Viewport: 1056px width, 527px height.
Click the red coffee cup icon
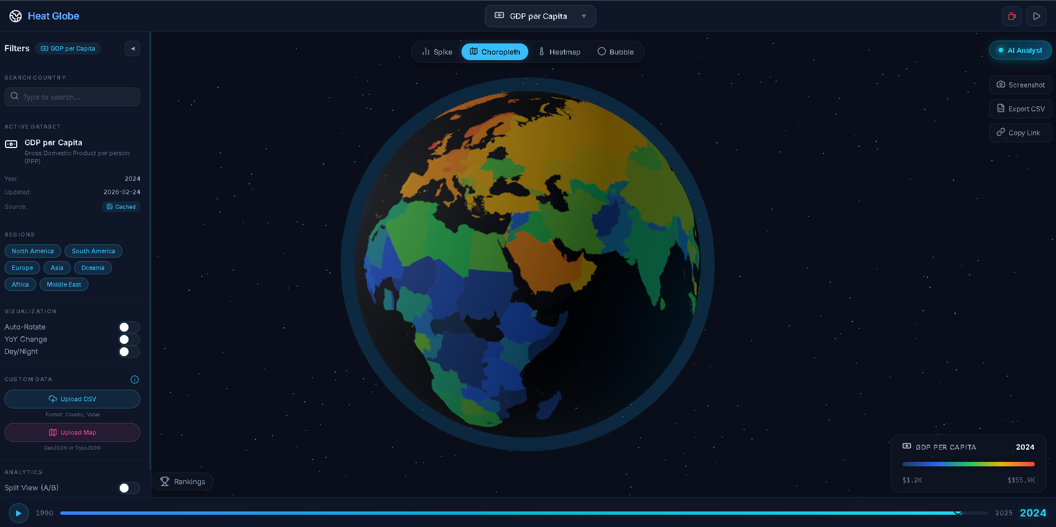tap(1012, 16)
